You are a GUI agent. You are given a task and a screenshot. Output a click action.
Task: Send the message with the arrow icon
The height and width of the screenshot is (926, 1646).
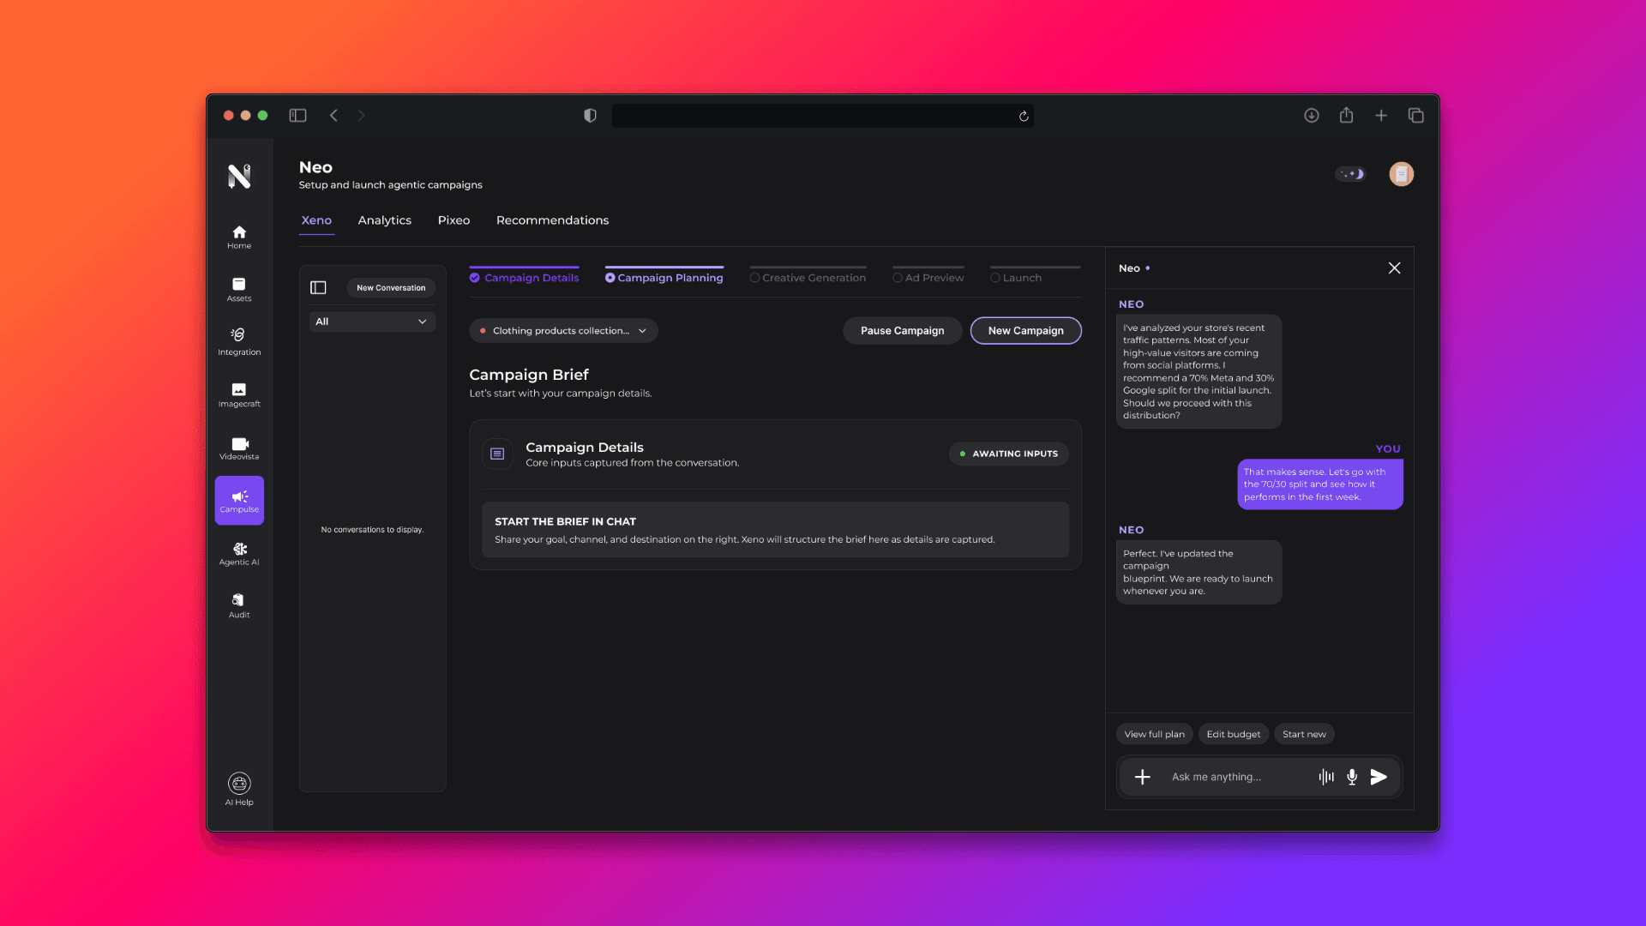1379,777
